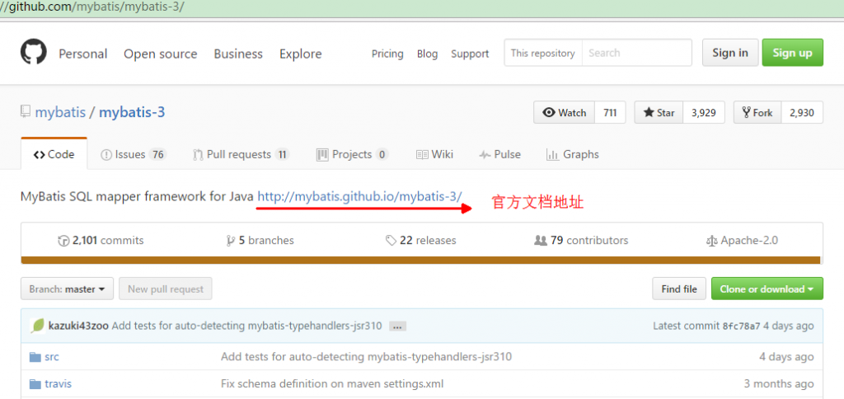Go to the Pricing page

point(387,54)
